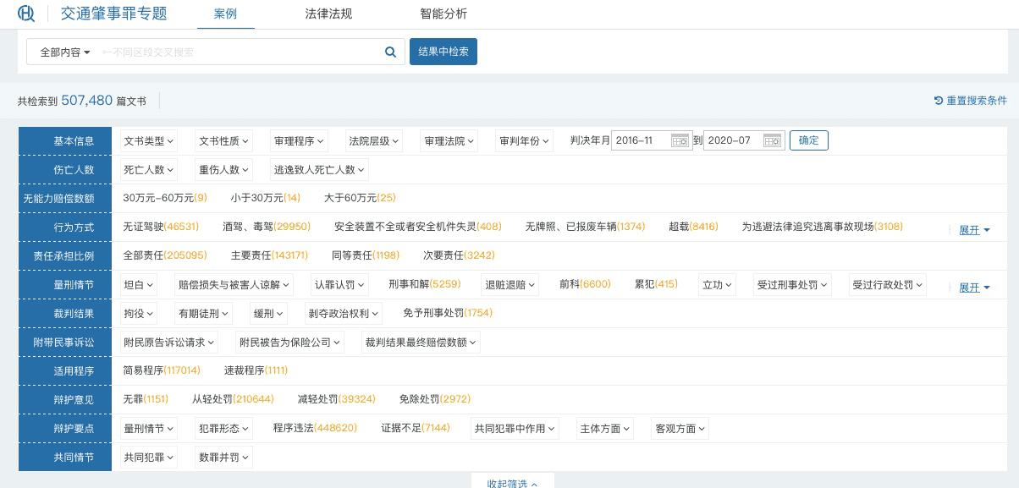Filter by 累犯(415)
The width and height of the screenshot is (1019, 488).
click(x=656, y=284)
